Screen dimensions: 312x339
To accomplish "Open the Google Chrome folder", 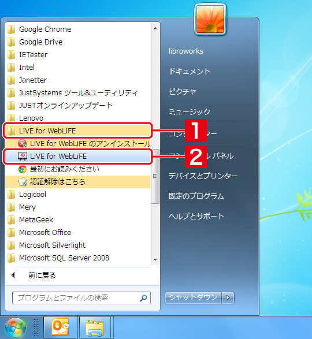I will tap(78, 29).
